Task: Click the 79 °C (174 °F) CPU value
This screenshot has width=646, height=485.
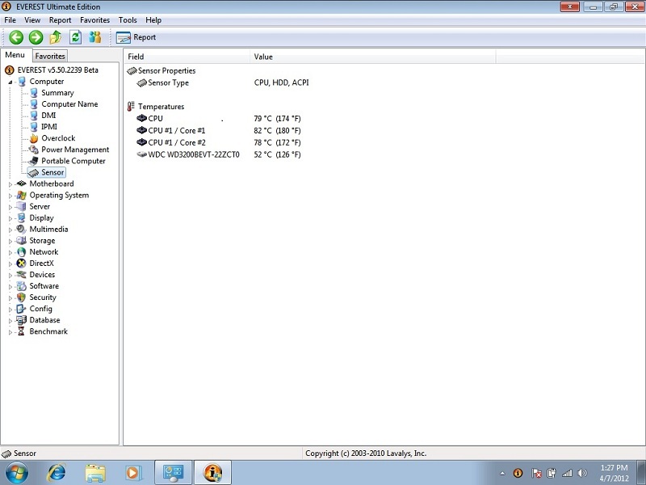Action: [x=277, y=119]
